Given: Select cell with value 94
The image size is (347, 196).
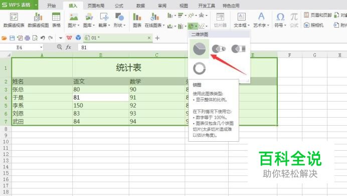Looking at the screenshot, I should tap(157, 121).
